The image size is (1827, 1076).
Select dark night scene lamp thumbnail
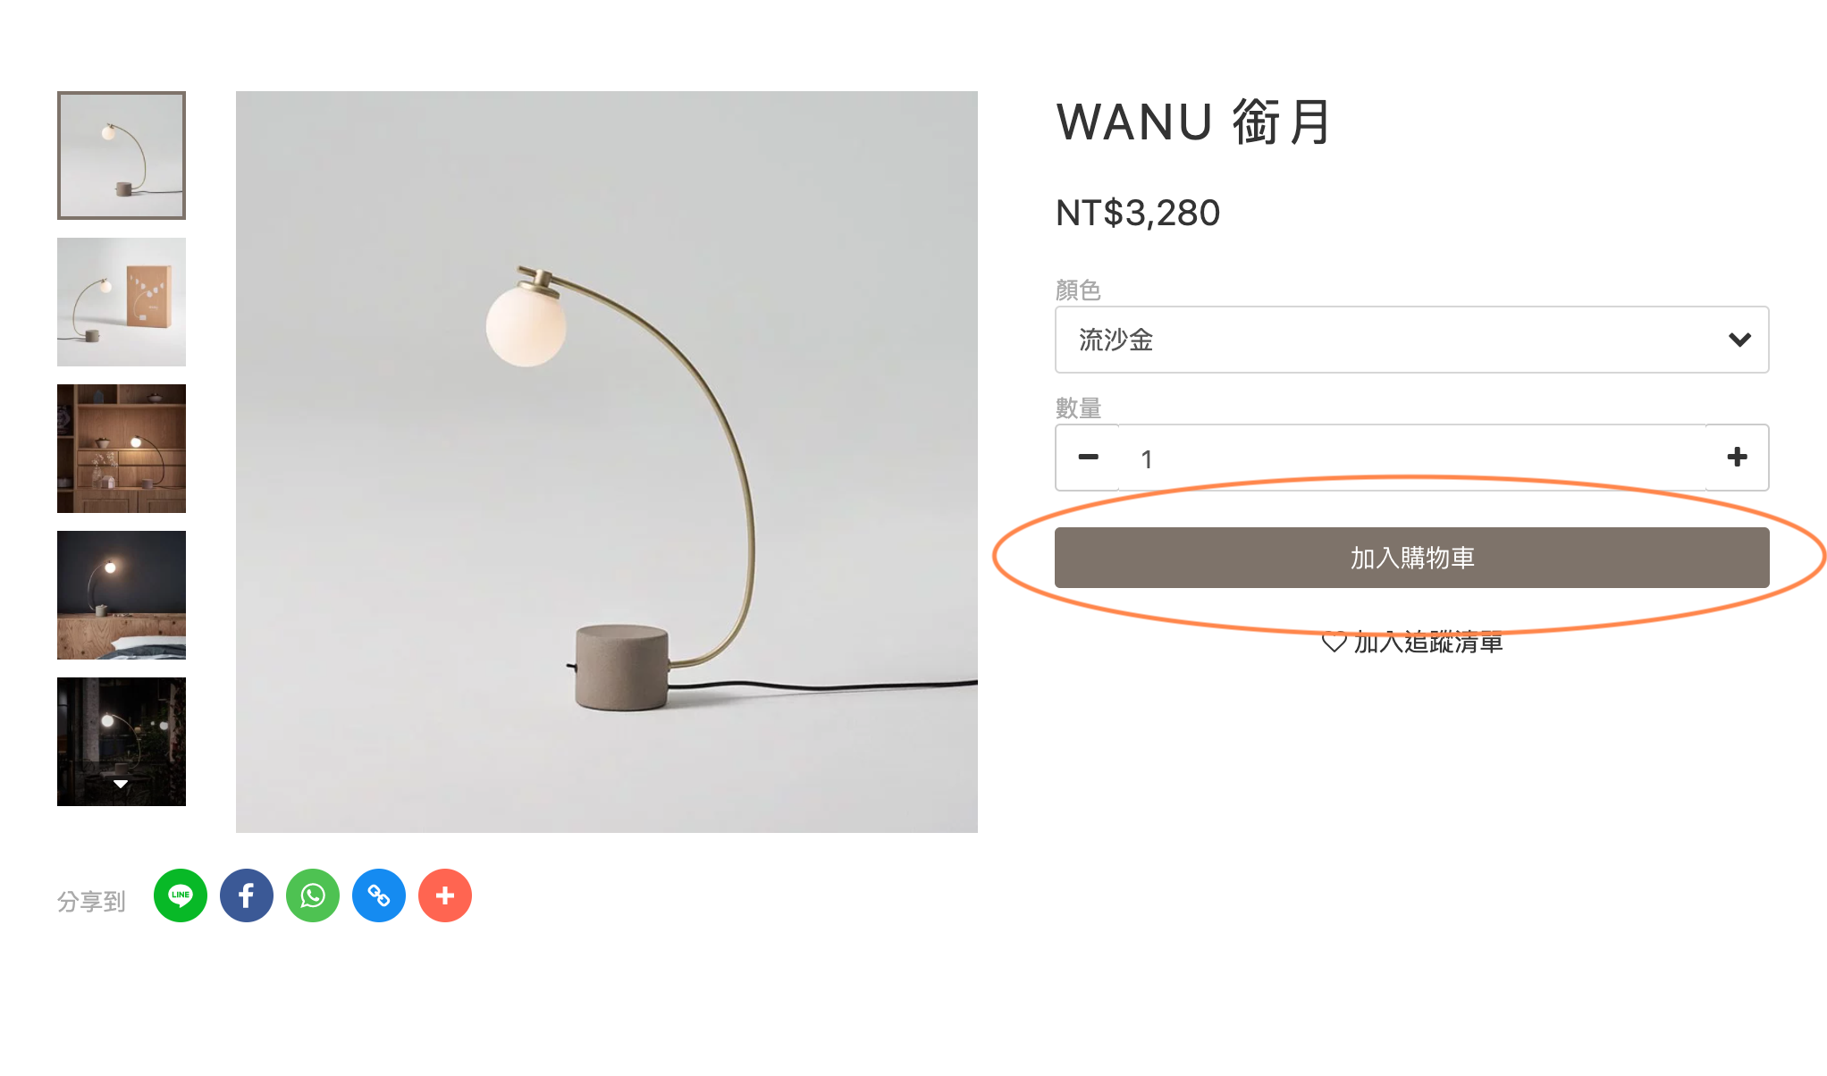click(122, 742)
